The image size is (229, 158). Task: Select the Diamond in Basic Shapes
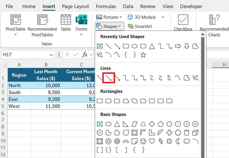[x=152, y=124]
